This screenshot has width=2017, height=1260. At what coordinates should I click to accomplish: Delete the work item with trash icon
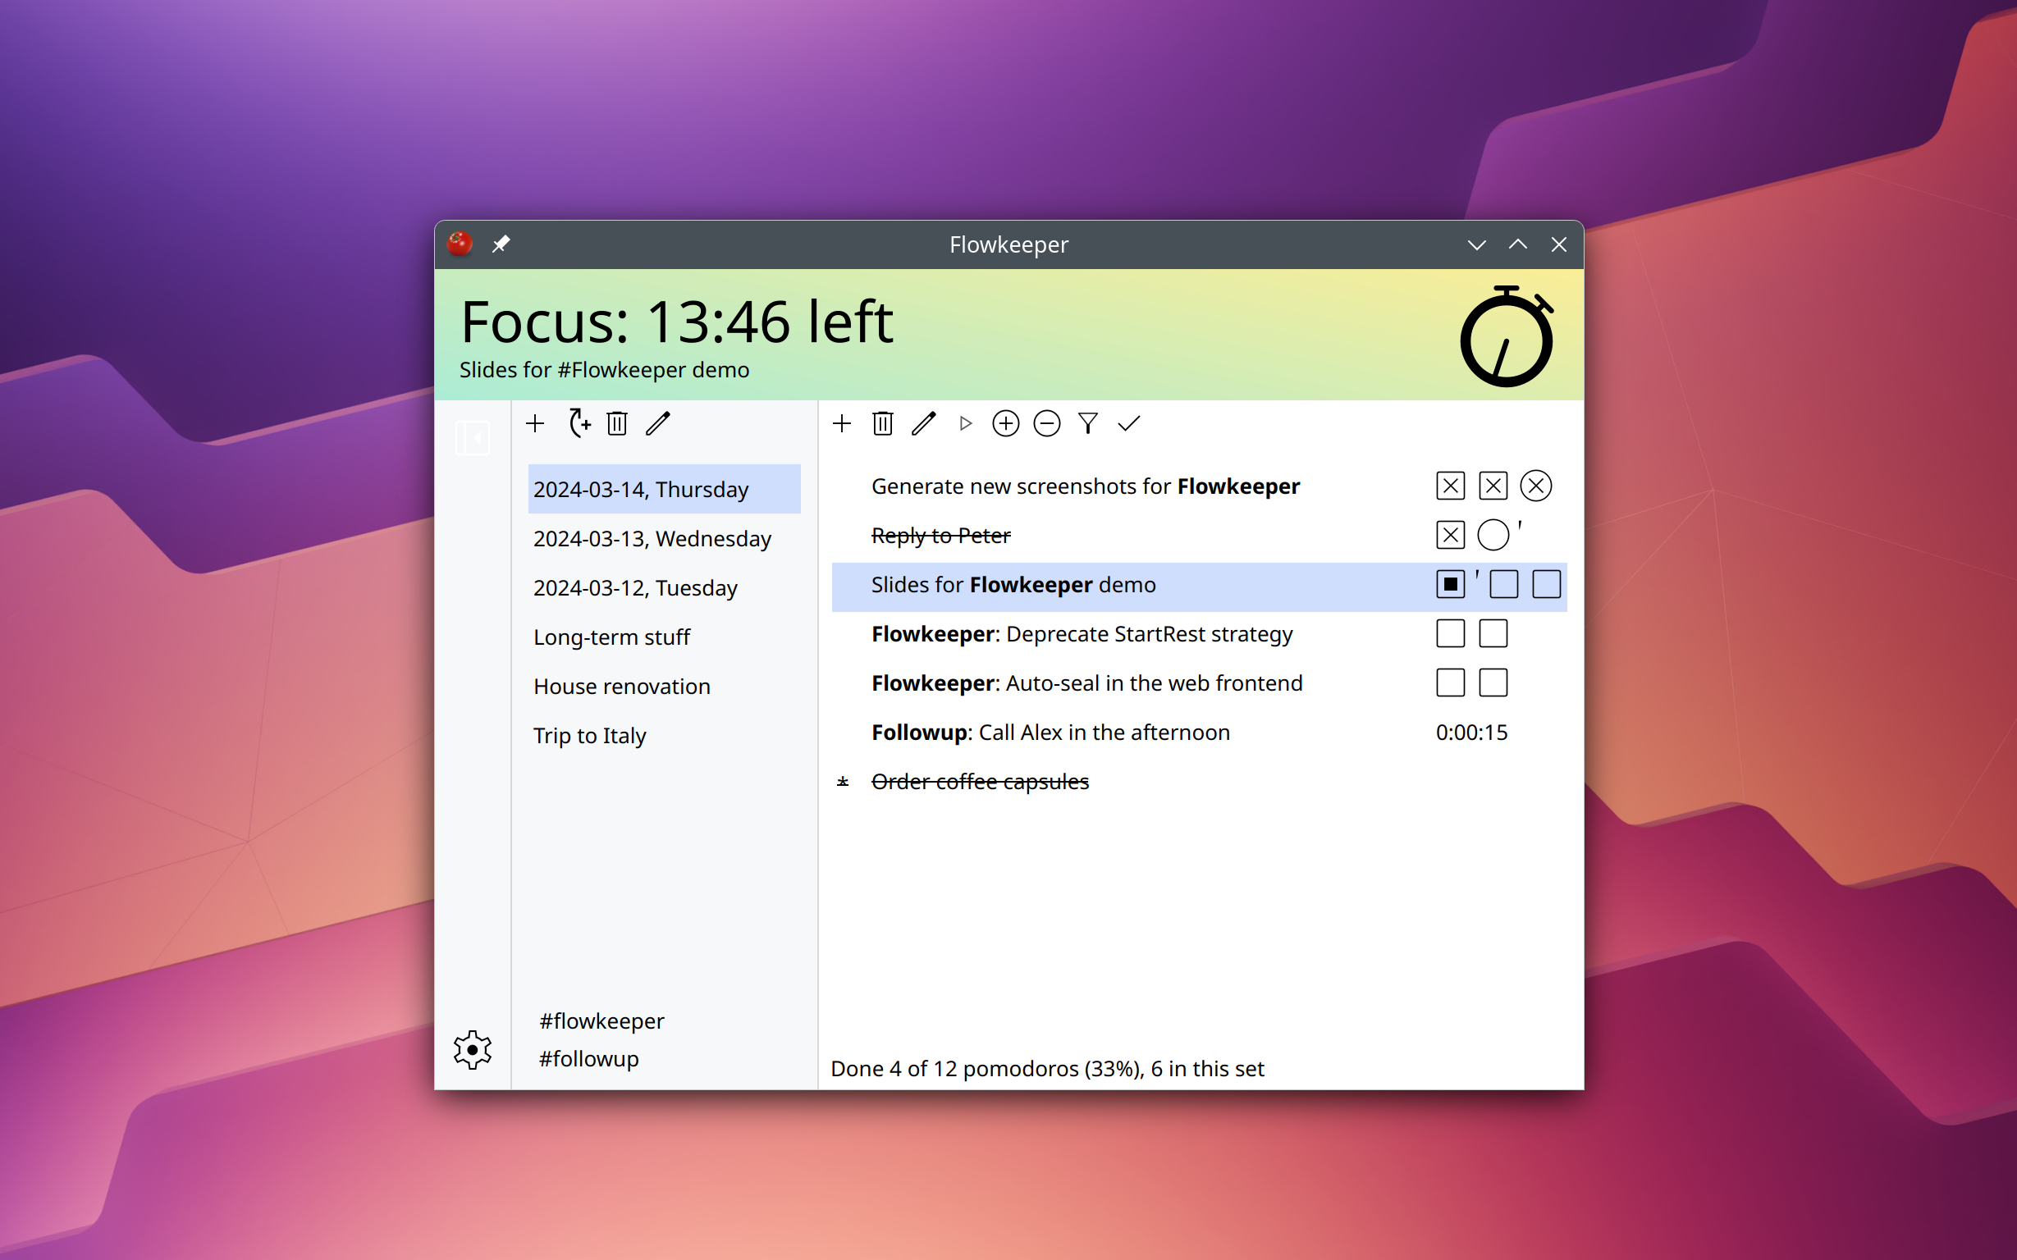(x=883, y=423)
